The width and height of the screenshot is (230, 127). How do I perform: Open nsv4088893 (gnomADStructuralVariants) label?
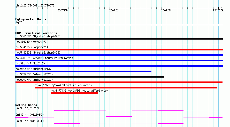coord(44,58)
